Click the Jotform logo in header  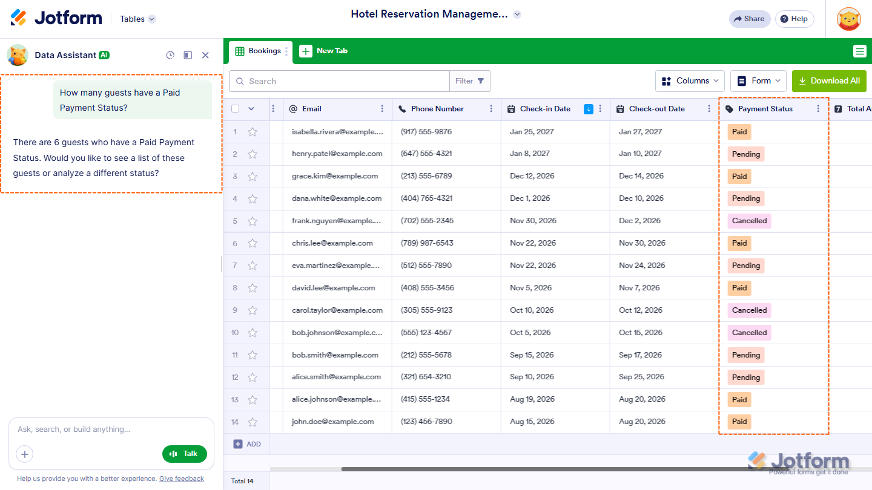click(x=56, y=18)
